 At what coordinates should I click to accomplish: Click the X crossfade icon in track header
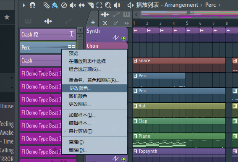coord(105,23)
